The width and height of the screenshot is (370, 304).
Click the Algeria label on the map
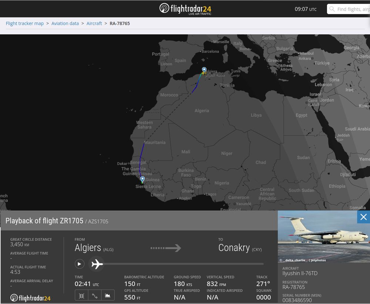click(x=202, y=111)
